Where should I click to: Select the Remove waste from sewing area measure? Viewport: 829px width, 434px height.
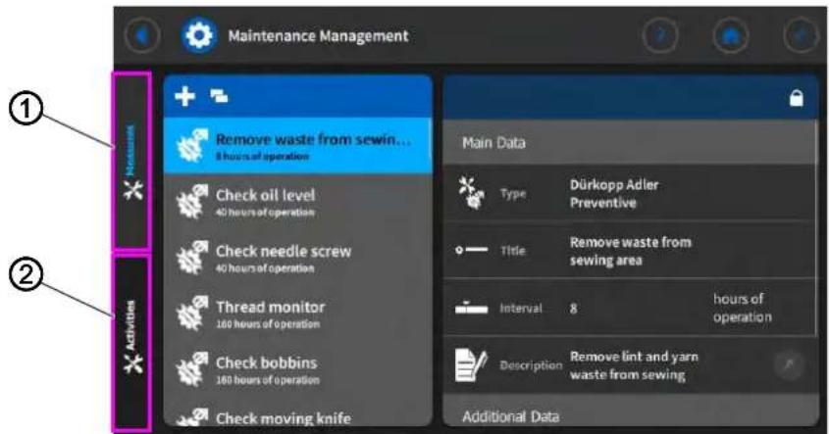[298, 146]
